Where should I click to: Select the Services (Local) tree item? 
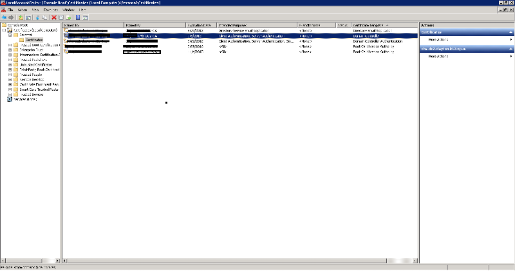click(x=25, y=99)
